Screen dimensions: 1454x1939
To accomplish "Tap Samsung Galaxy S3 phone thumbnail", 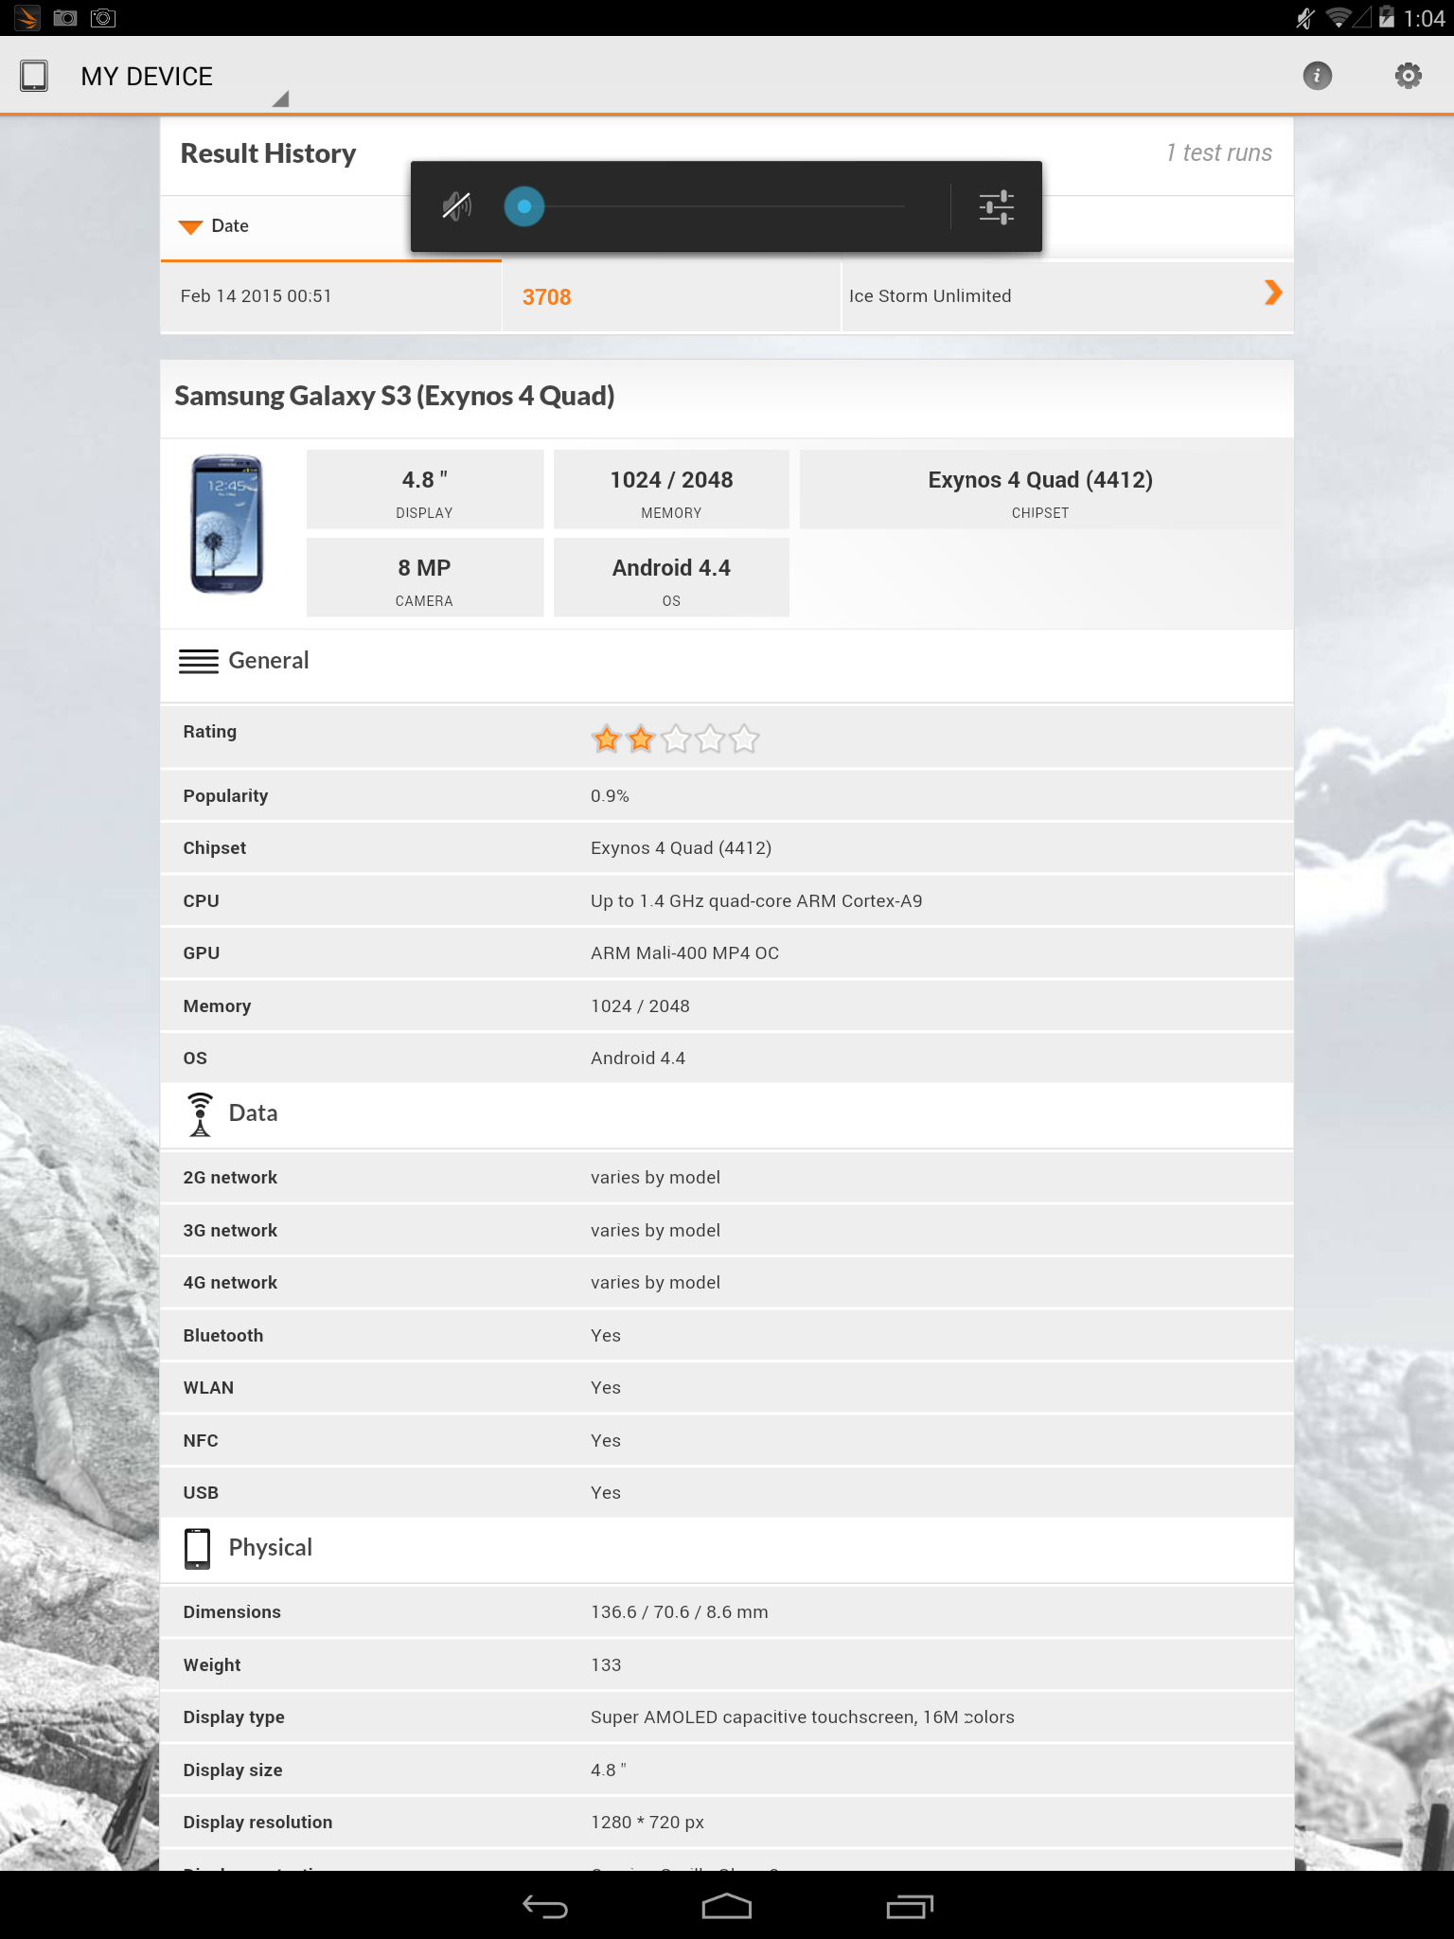I will pos(227,525).
